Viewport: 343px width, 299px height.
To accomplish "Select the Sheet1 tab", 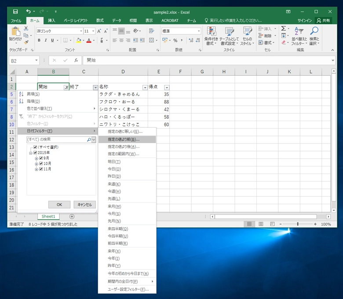I will pyautogui.click(x=48, y=216).
